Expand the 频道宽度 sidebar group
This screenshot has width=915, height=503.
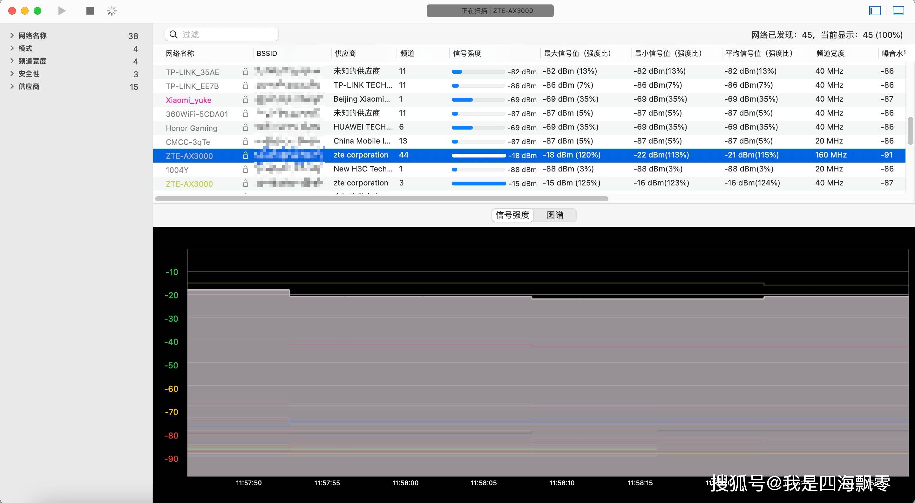[x=12, y=61]
